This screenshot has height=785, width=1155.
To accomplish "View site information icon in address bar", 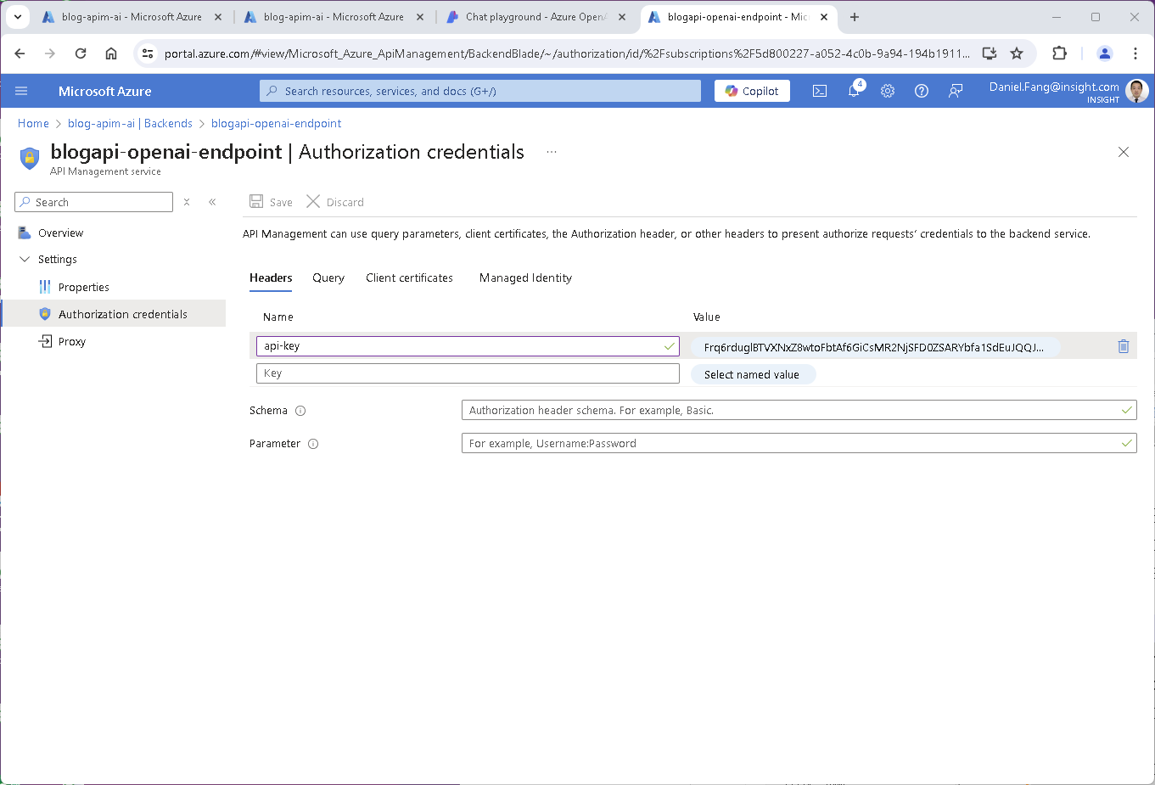I will [148, 53].
